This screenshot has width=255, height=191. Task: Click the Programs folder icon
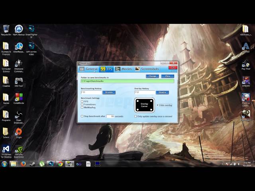[6, 116]
